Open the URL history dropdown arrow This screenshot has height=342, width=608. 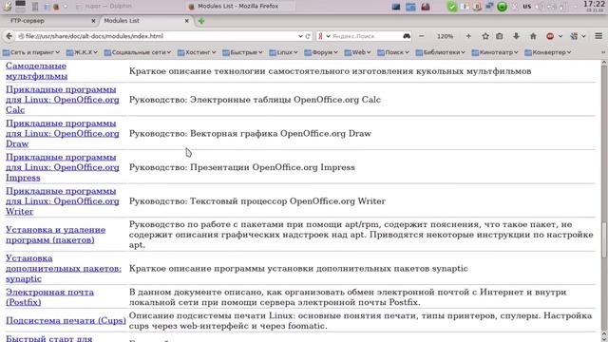[300, 36]
